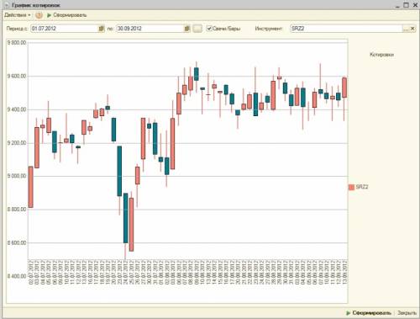Screen dimensions: 420x319
Task: Click the SRZ2 legend color swatch
Action: (351, 187)
